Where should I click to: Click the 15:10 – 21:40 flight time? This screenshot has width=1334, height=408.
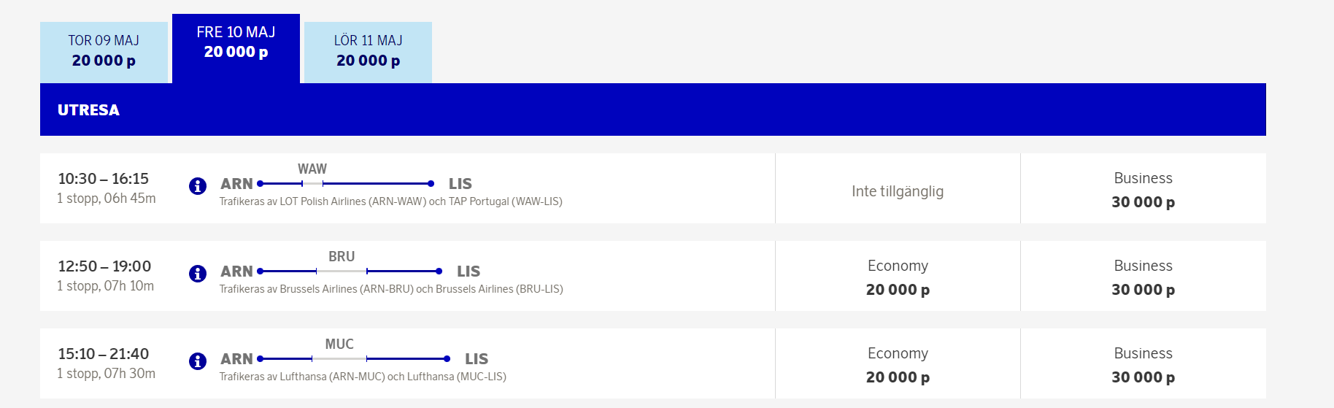tap(104, 354)
